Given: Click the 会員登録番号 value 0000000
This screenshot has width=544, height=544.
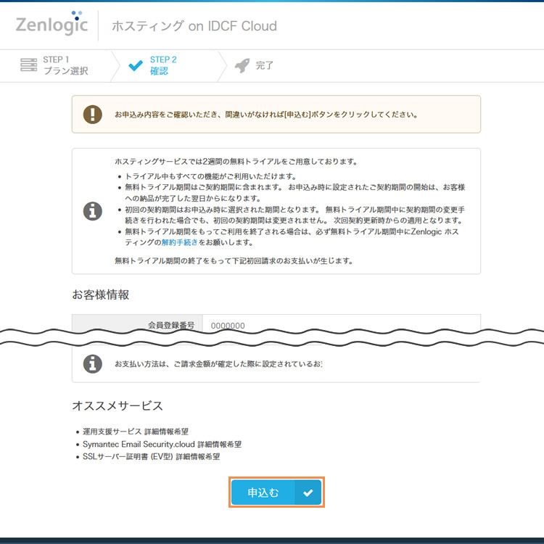Looking at the screenshot, I should click(x=228, y=326).
